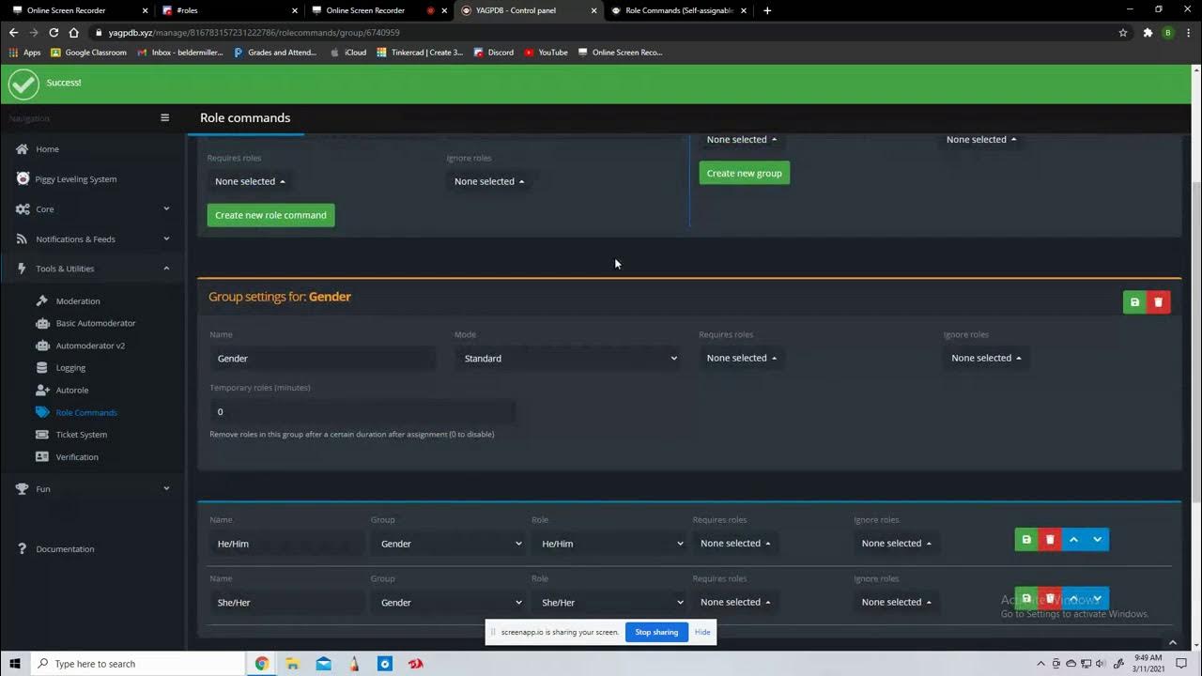This screenshot has width=1202, height=676.
Task: Click the Temporary roles minutes field
Action: pyautogui.click(x=362, y=411)
